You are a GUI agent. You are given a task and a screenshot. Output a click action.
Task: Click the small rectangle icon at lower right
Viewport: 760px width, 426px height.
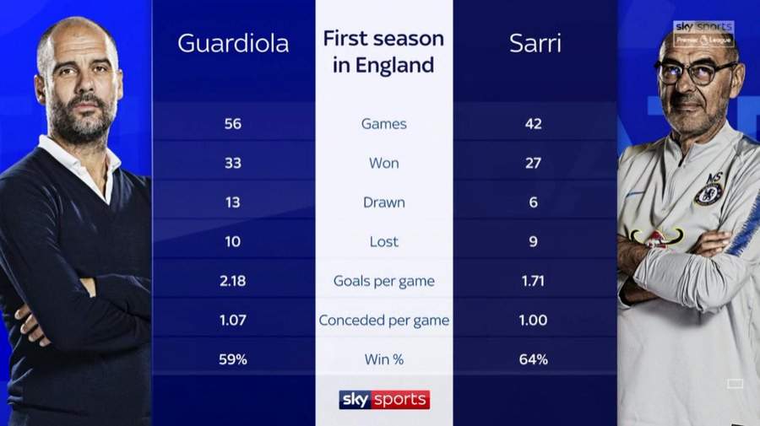(735, 384)
